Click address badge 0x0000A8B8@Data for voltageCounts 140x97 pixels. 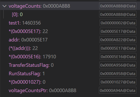click(118, 6)
